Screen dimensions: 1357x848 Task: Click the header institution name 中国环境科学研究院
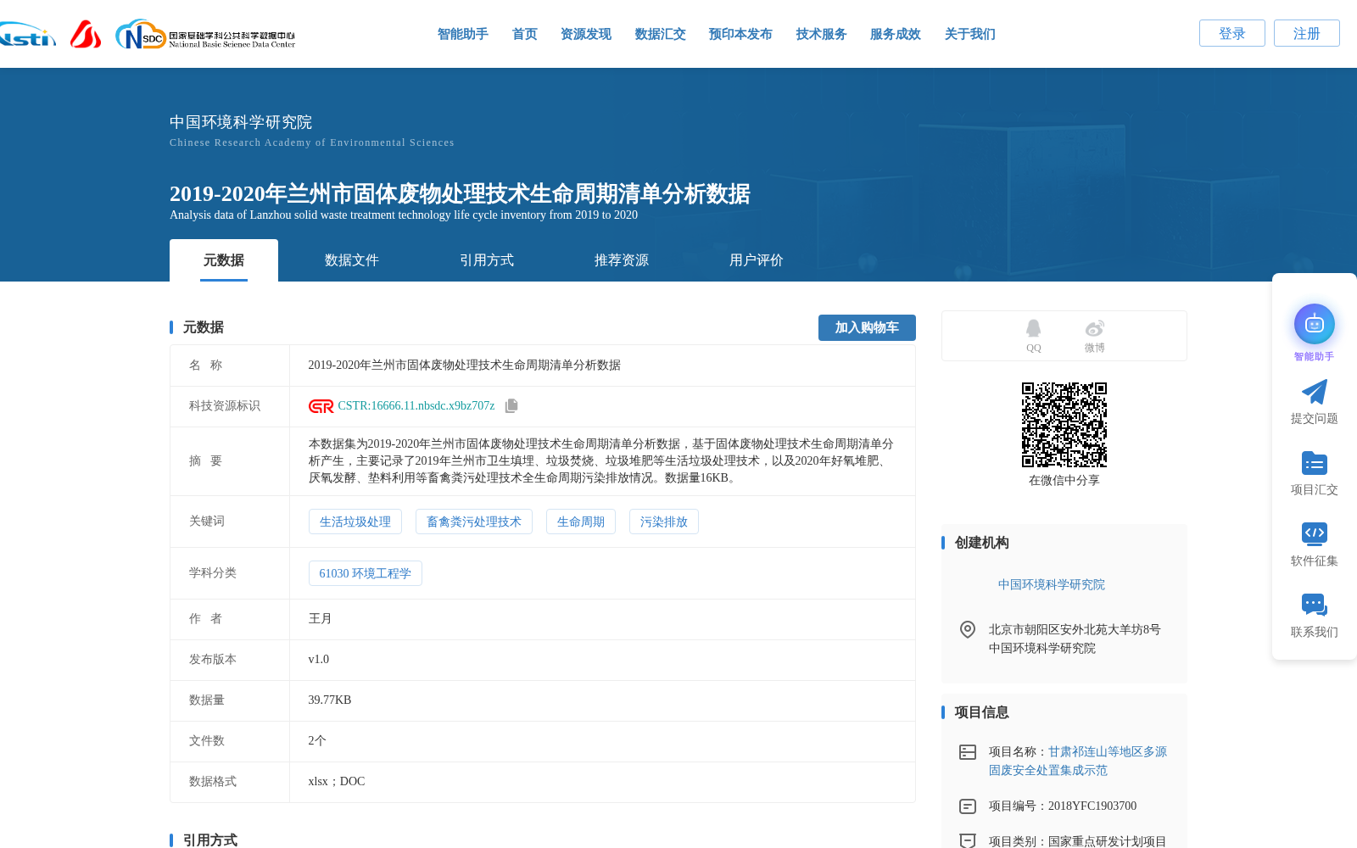[x=241, y=122]
